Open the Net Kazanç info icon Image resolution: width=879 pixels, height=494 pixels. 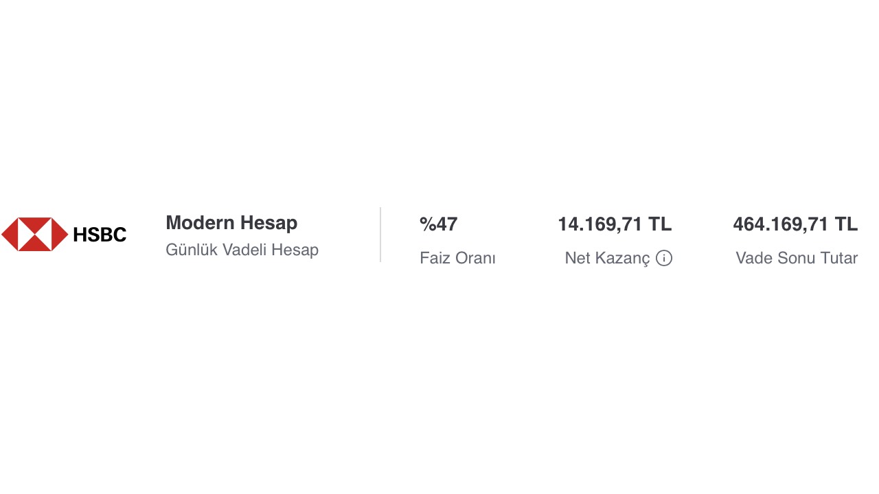[x=664, y=258]
